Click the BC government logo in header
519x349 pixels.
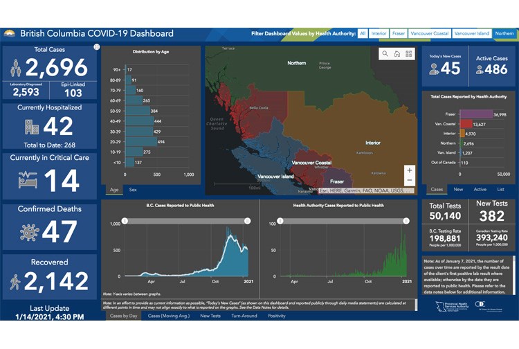click(x=10, y=33)
